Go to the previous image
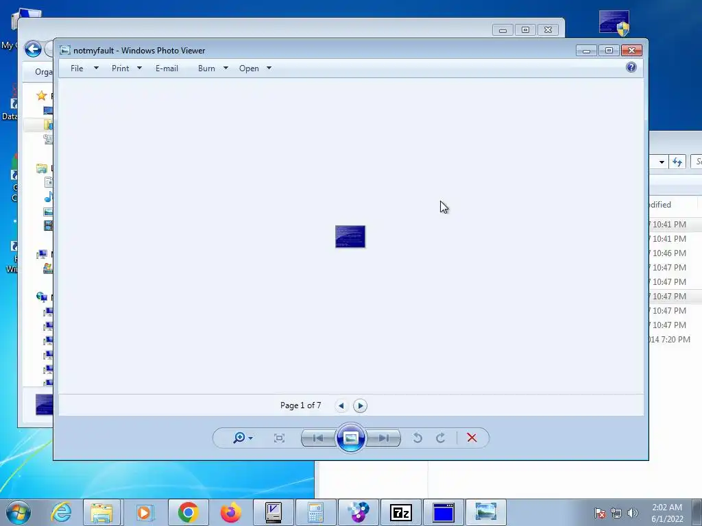Image resolution: width=702 pixels, height=526 pixels. tap(318, 438)
